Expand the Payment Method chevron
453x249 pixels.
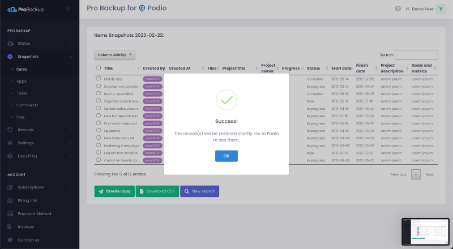[71, 214]
